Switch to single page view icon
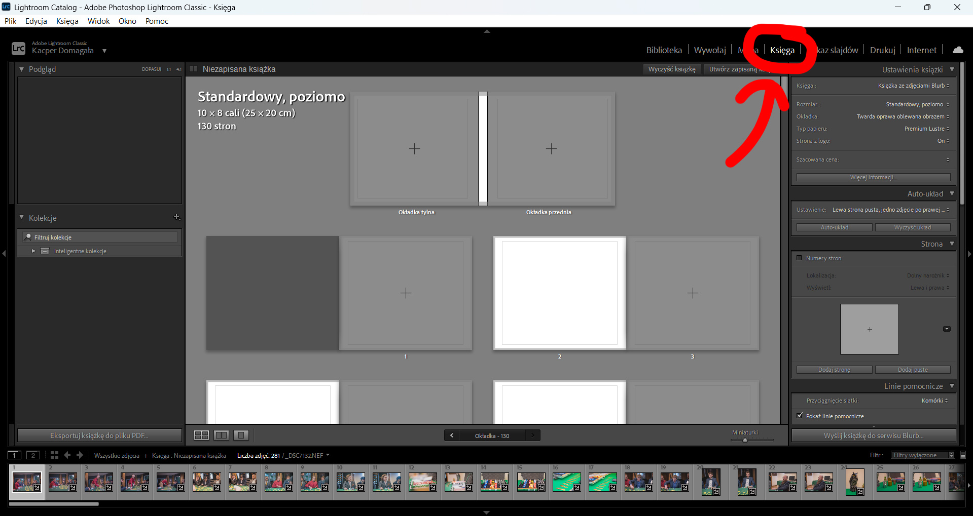 pos(241,435)
